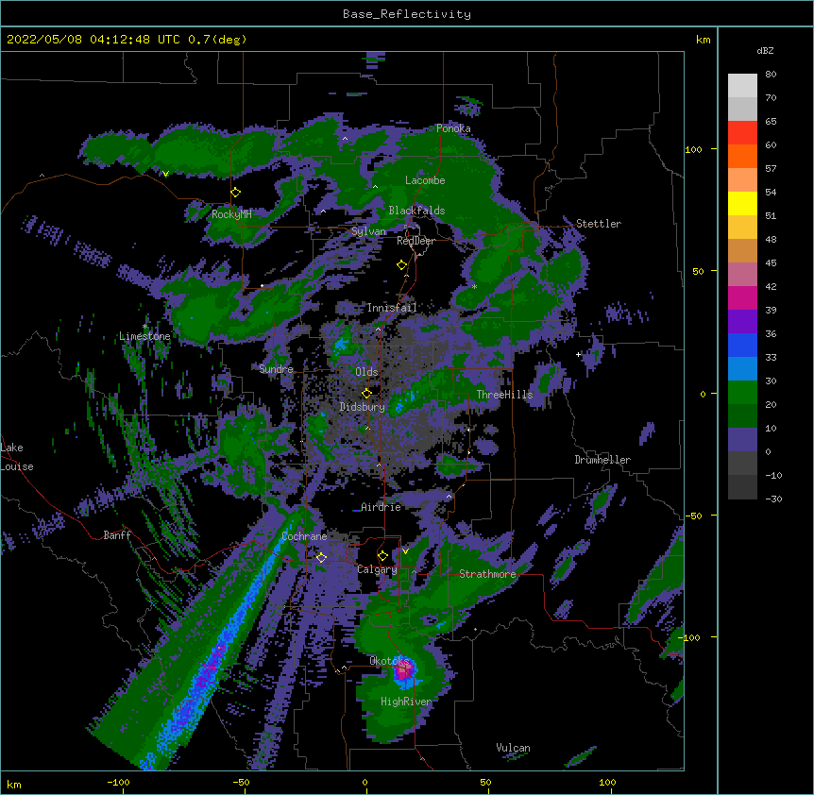The image size is (814, 795).
Task: Click the -50 tick on the right axis
Action: (693, 516)
